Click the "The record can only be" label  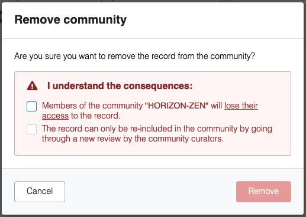pos(79,129)
